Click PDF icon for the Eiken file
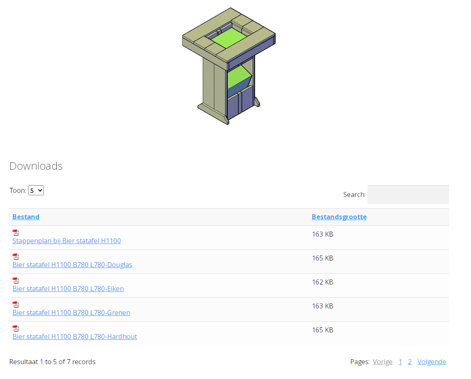The image size is (471, 379). click(x=16, y=280)
